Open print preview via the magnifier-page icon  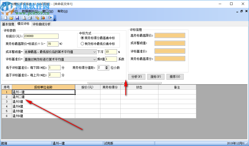[24, 18]
